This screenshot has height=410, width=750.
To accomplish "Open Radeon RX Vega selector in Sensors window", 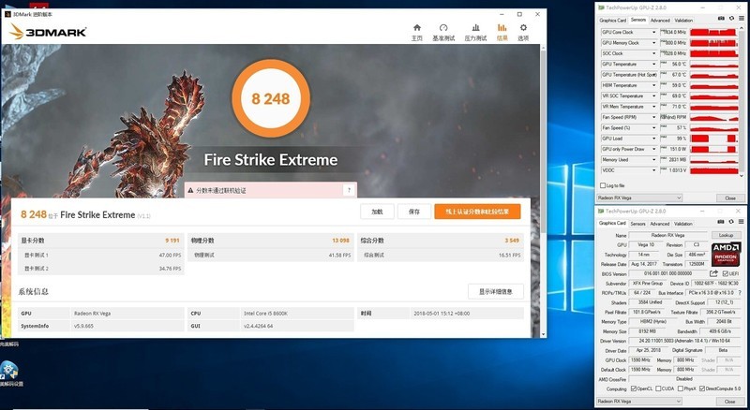I will (639, 198).
